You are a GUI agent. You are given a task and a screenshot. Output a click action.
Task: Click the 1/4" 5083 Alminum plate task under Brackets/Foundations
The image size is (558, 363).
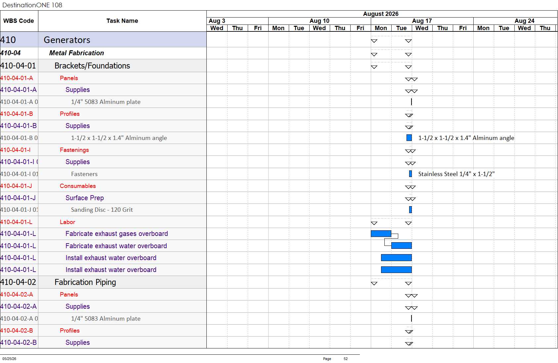[x=106, y=102]
